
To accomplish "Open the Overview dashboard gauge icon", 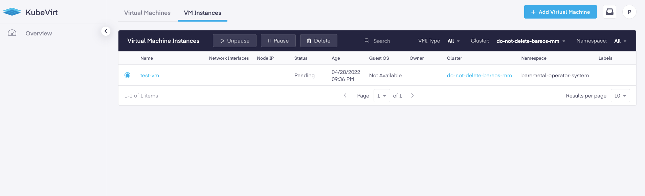I will tap(12, 33).
